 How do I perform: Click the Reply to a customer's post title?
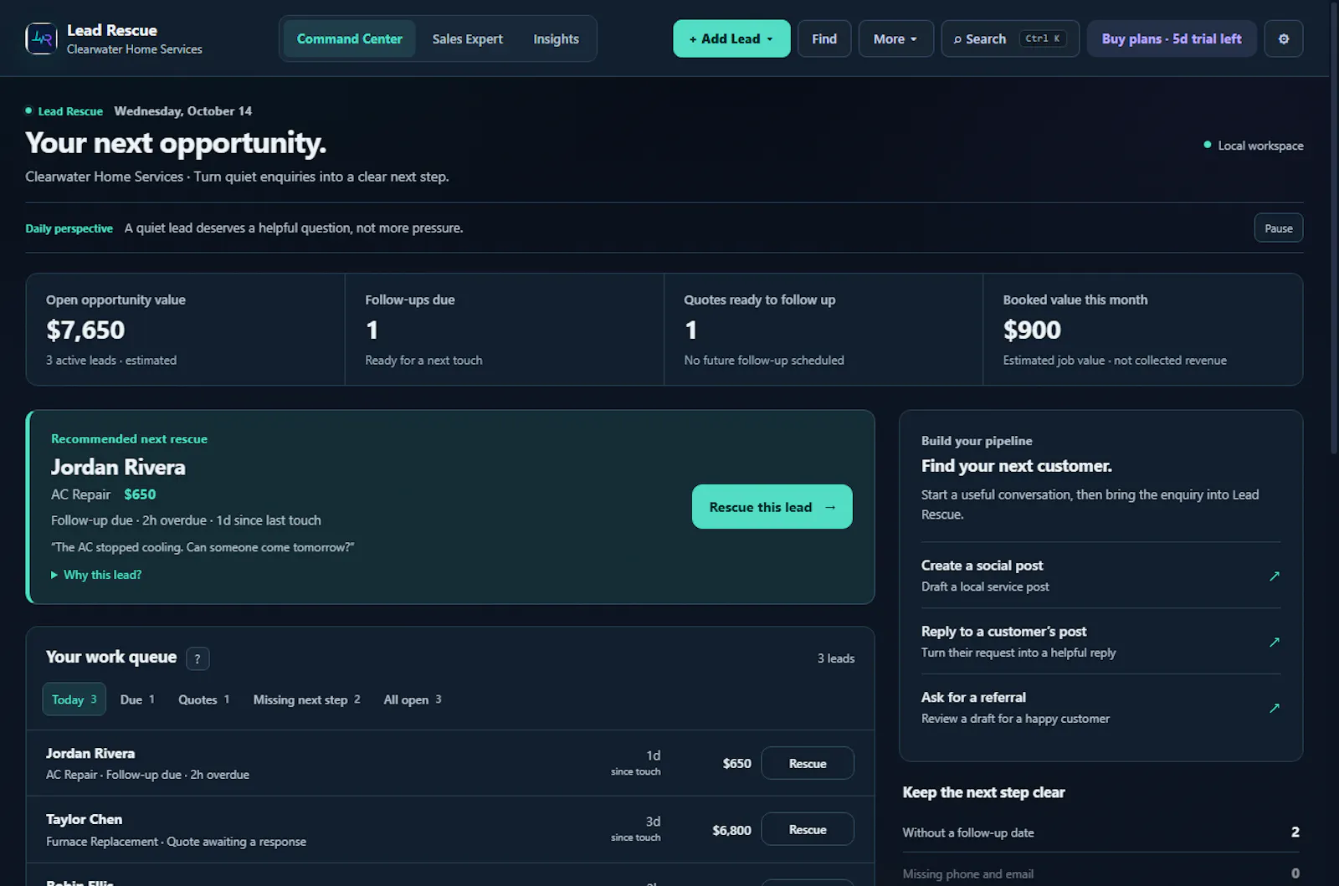click(x=1003, y=632)
